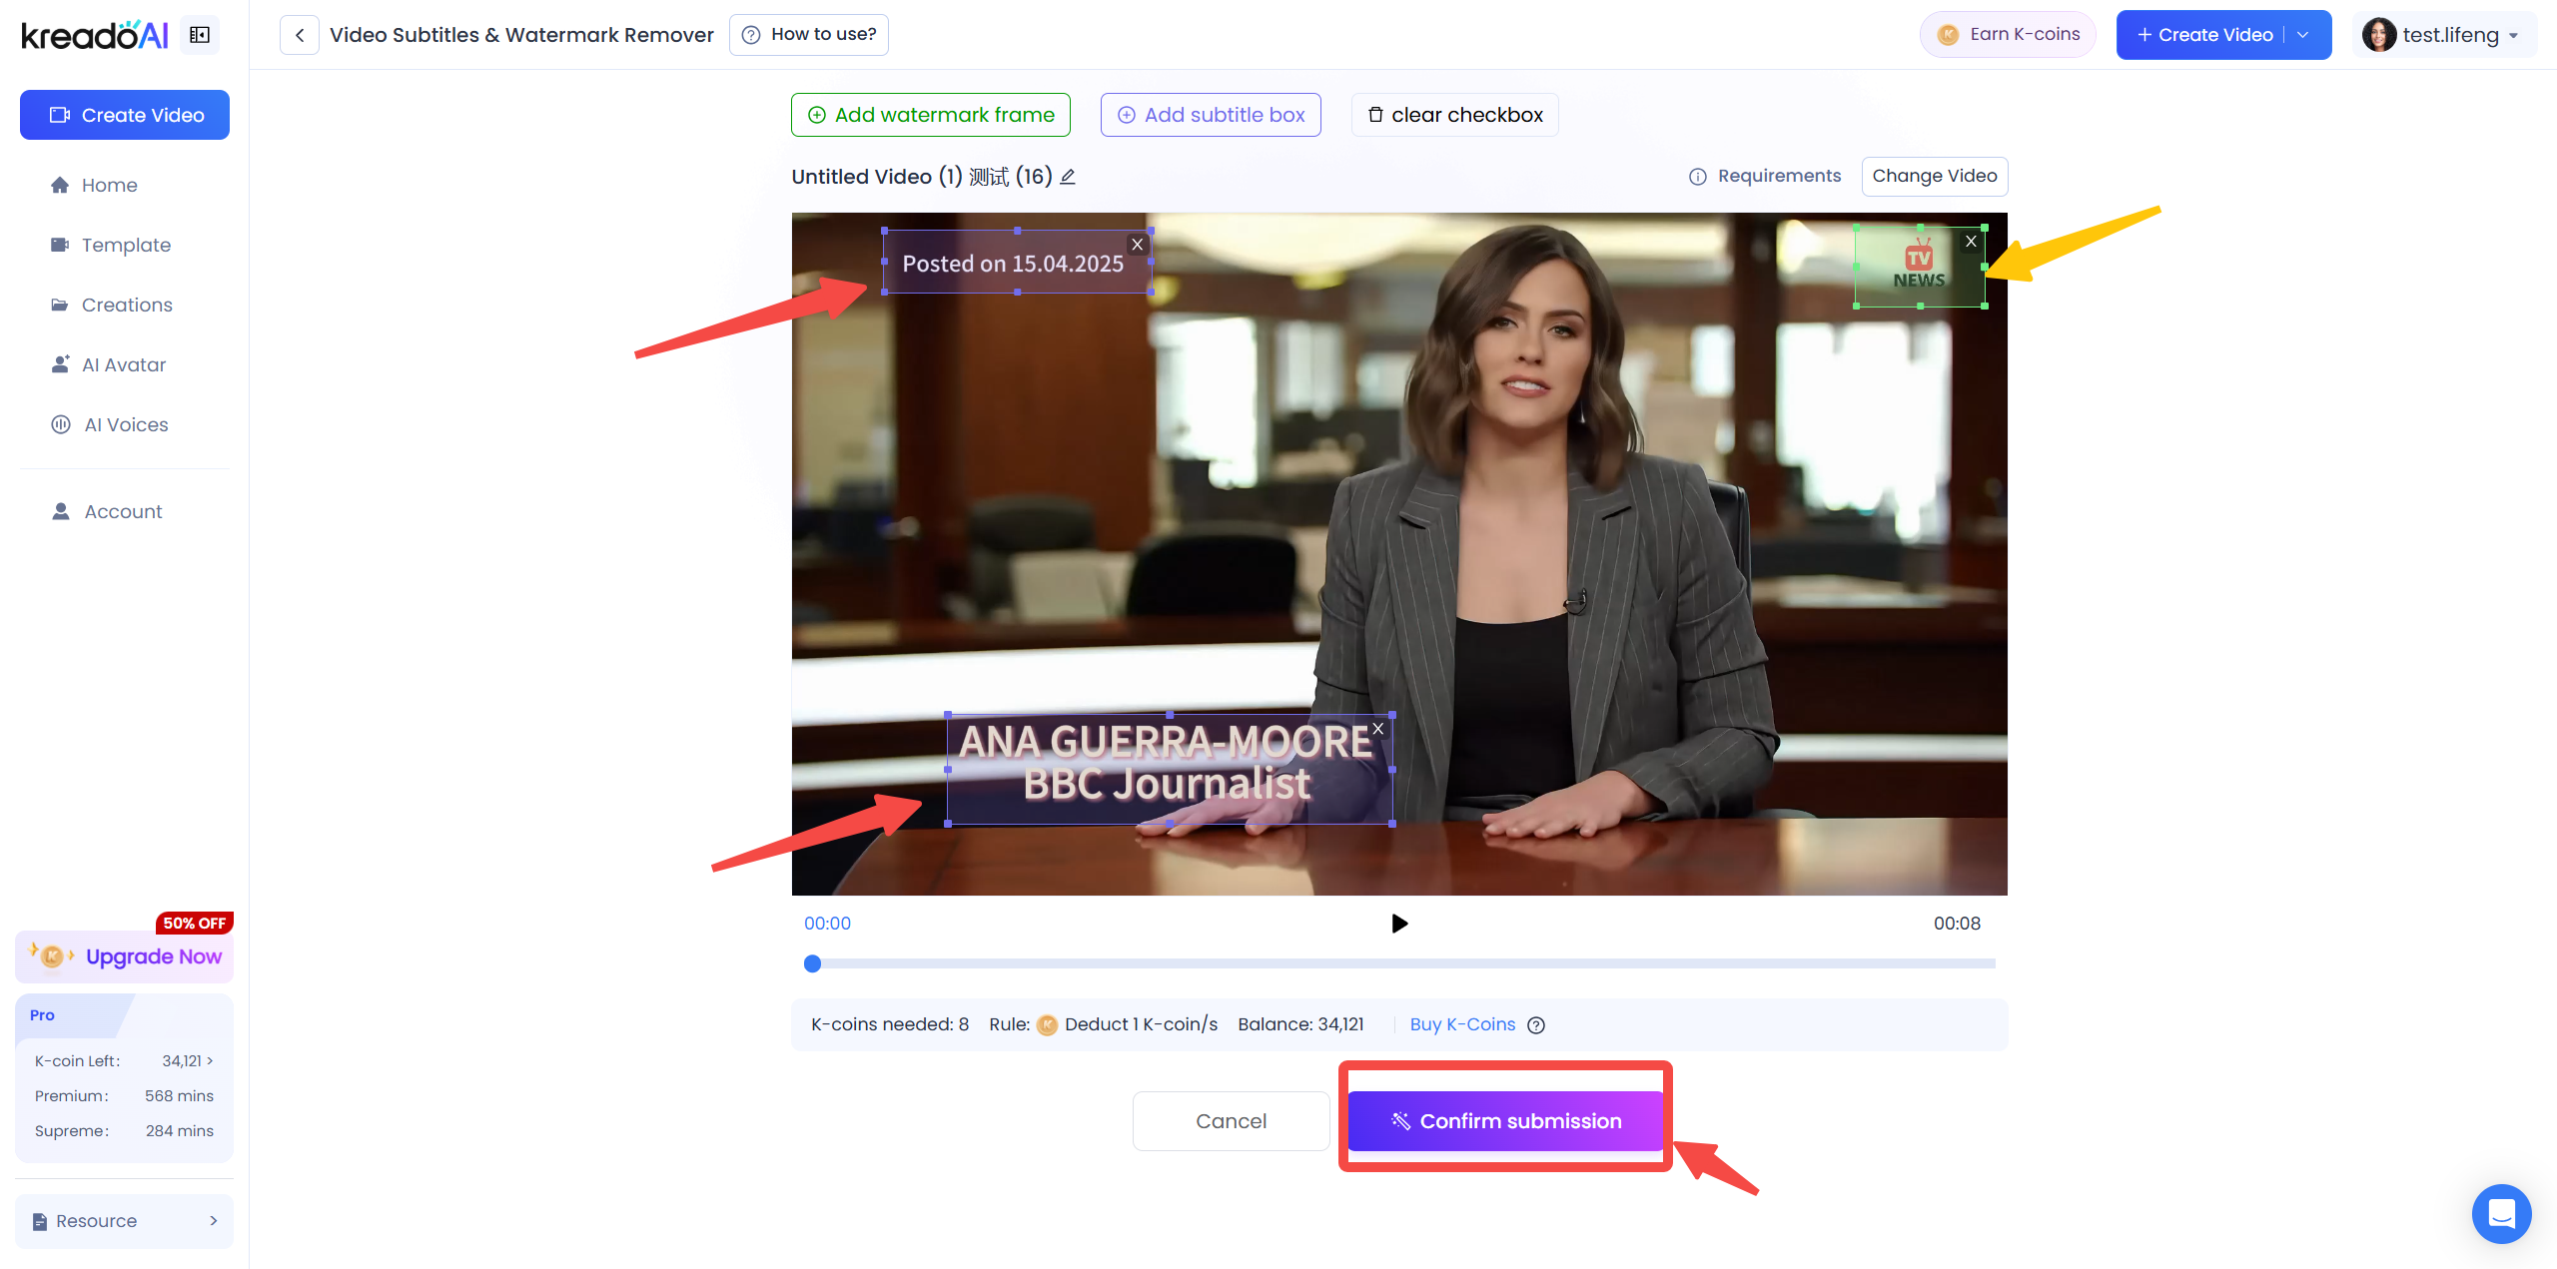Screen dimensions: 2557x1269
Task: Click pencil icon to rename video
Action: [1068, 177]
